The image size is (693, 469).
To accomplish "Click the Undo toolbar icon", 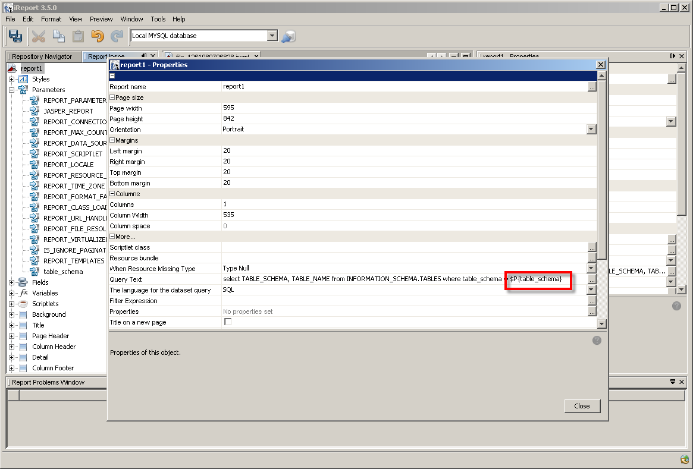I will click(x=99, y=36).
